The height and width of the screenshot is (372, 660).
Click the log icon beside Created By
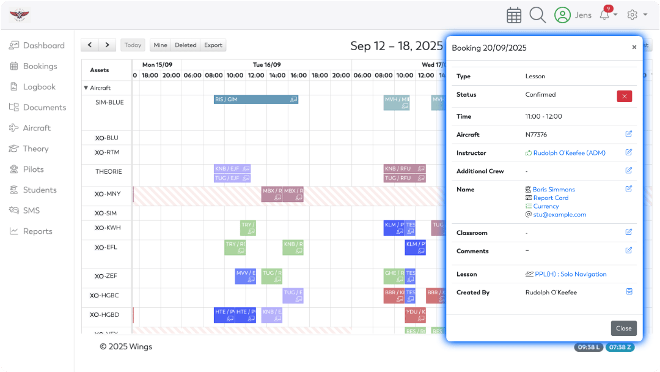(x=628, y=292)
